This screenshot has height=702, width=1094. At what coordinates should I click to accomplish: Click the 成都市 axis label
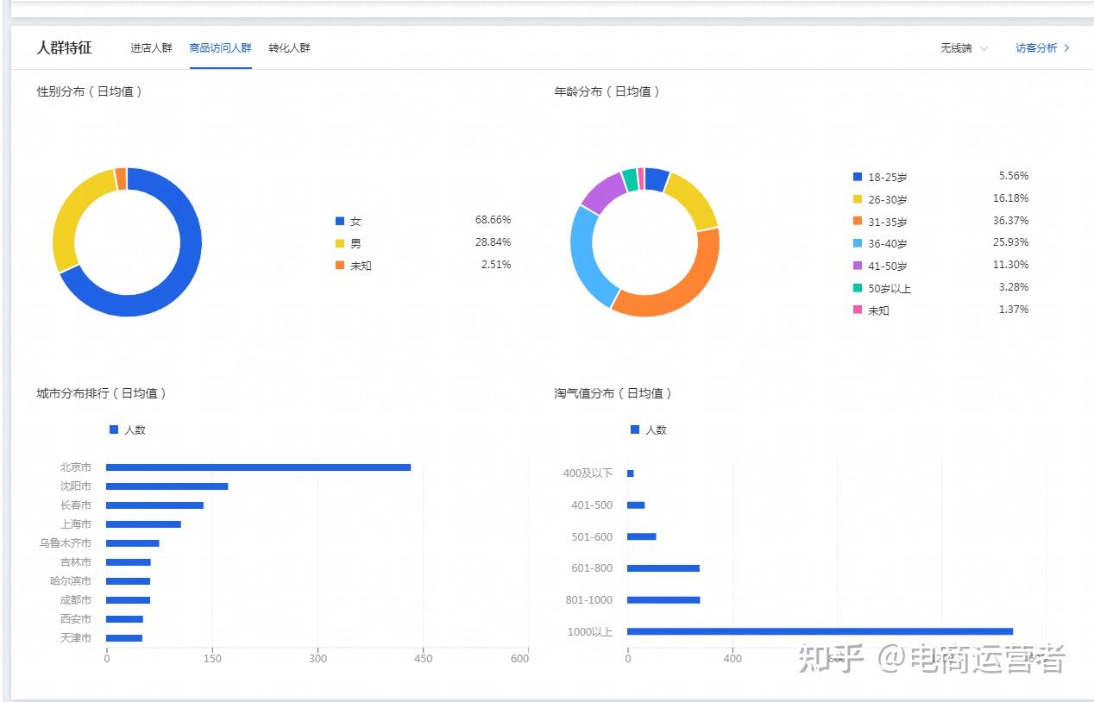point(76,600)
